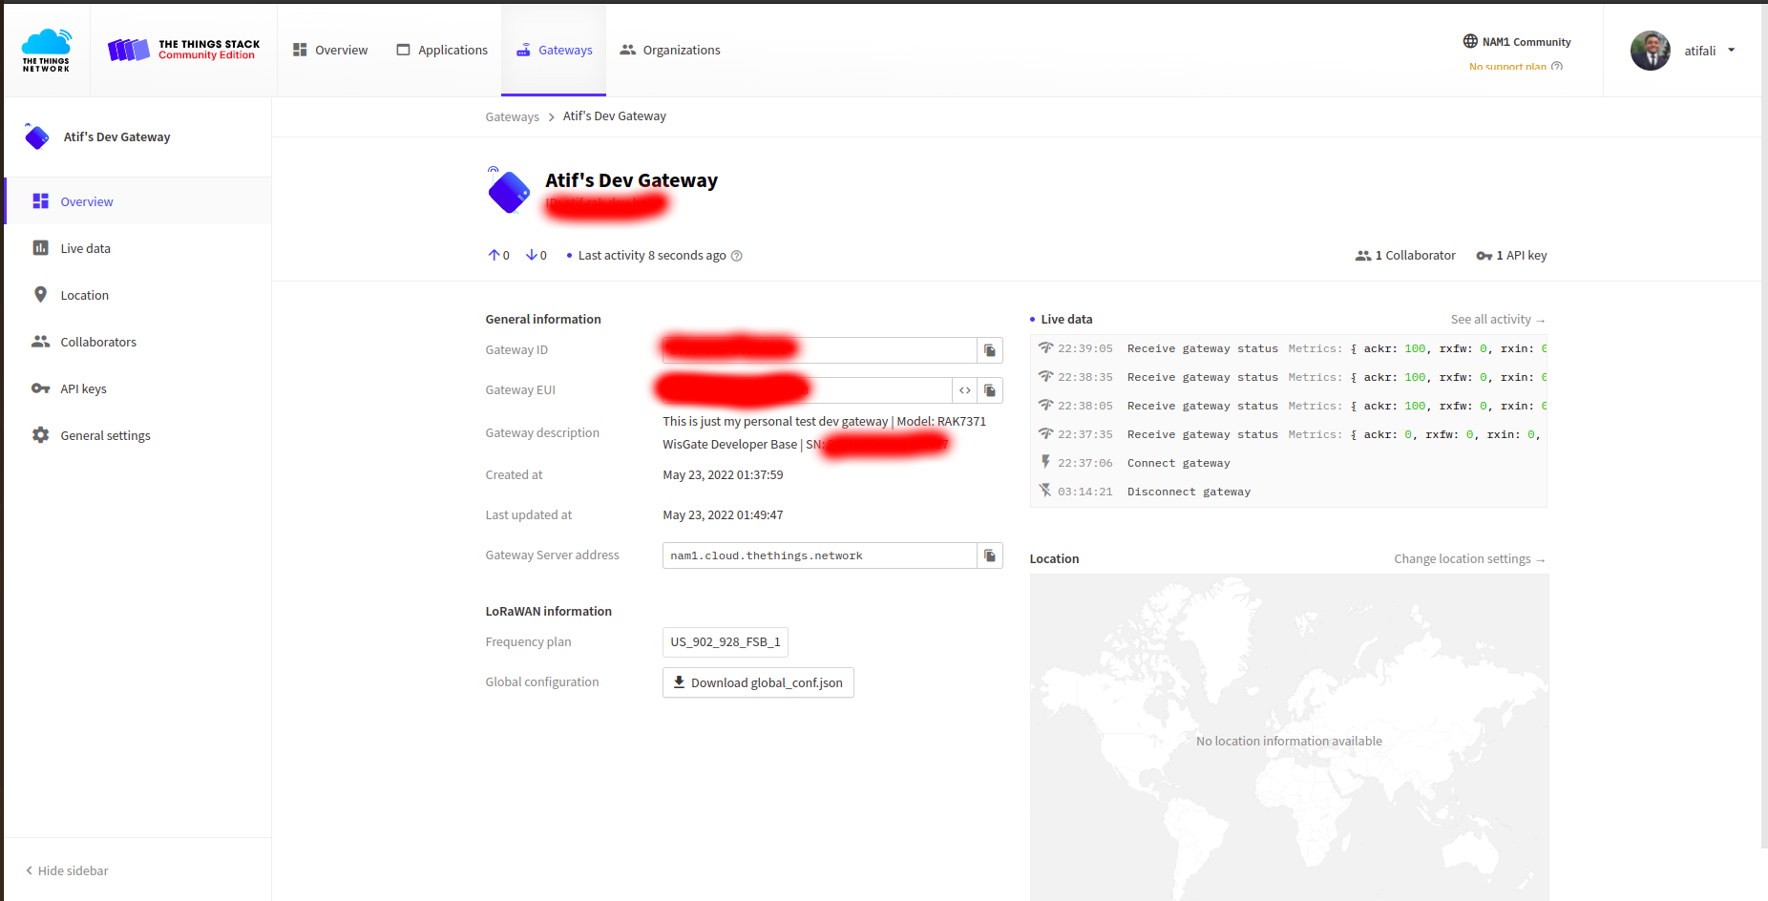Screen dimensions: 1768x901
Task: Click the NAM1 Community globe icon
Action: pos(1470,41)
